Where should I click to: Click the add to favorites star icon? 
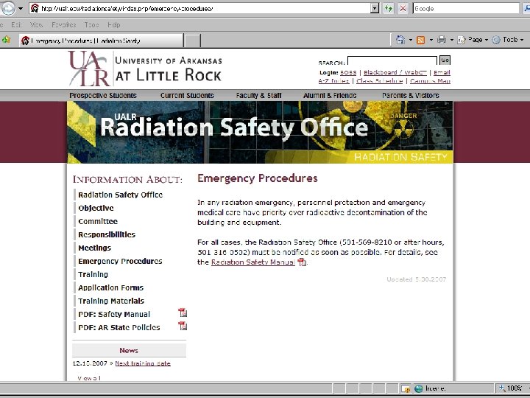click(x=7, y=40)
